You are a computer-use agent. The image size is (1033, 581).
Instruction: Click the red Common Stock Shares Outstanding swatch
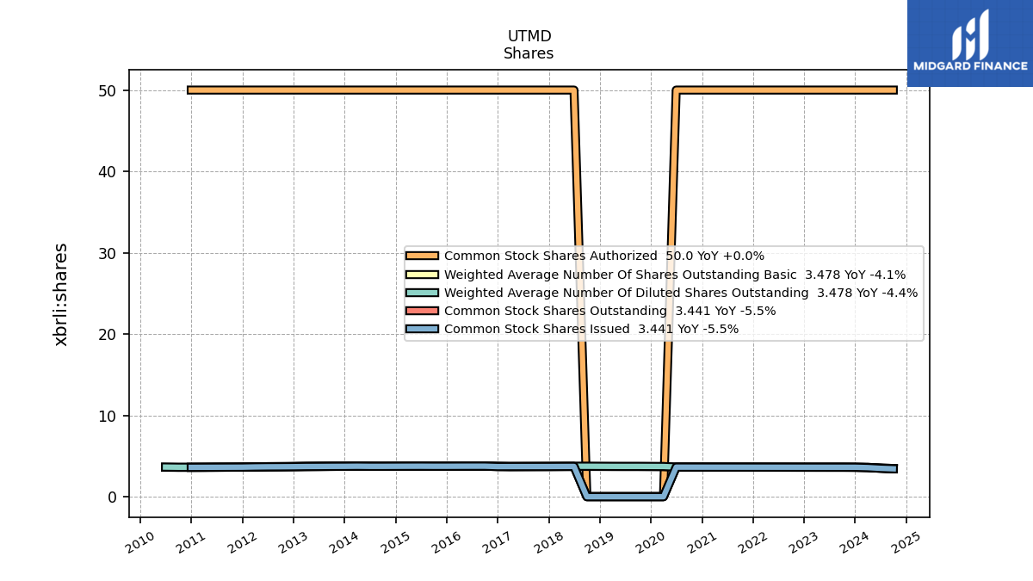coord(422,311)
